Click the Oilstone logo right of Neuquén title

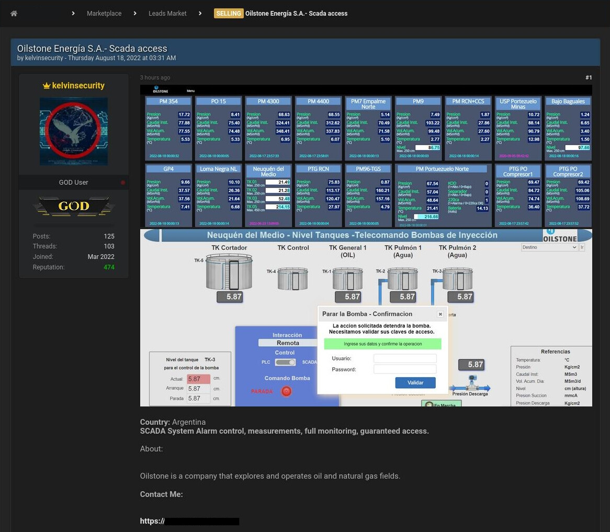[559, 236]
